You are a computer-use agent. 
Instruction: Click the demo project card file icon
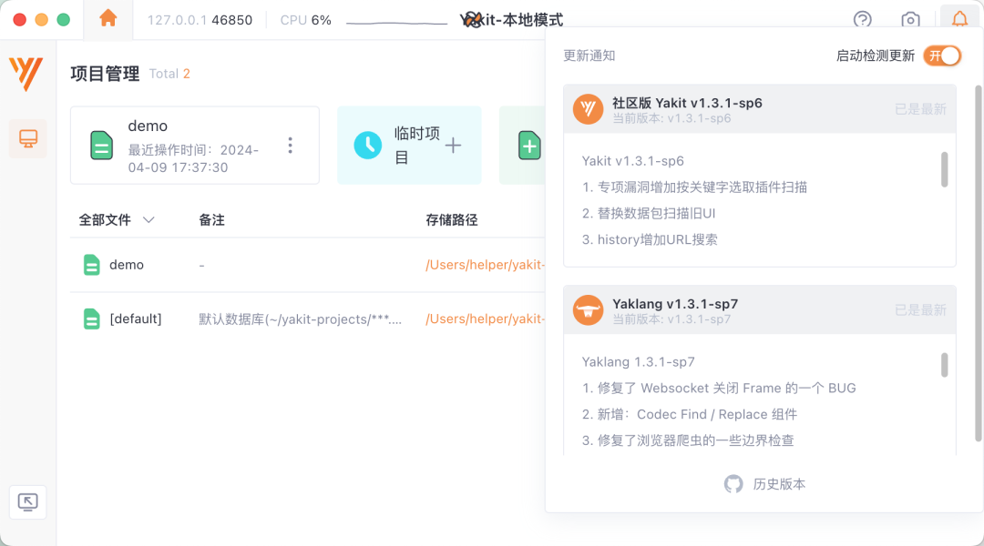(101, 146)
